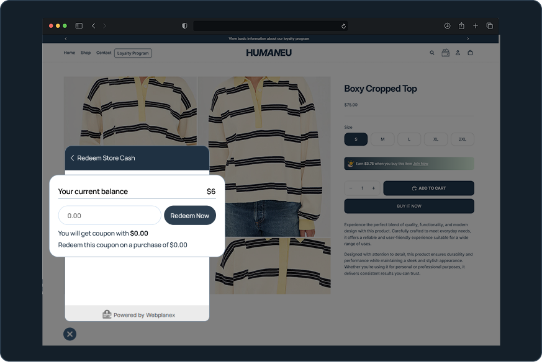Click Join Now link in earn banner

(x=421, y=164)
